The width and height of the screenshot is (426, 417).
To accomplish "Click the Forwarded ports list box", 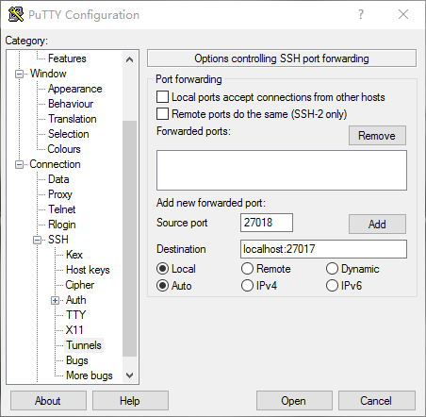I will click(x=282, y=170).
